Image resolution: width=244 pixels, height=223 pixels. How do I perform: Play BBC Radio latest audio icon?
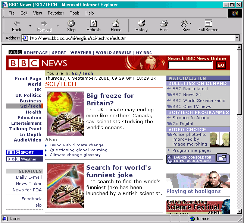click(x=169, y=89)
